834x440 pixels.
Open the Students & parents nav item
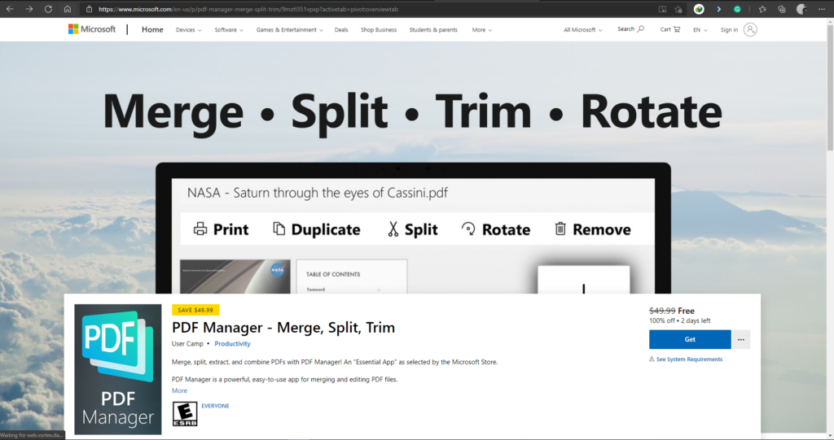pyautogui.click(x=433, y=30)
